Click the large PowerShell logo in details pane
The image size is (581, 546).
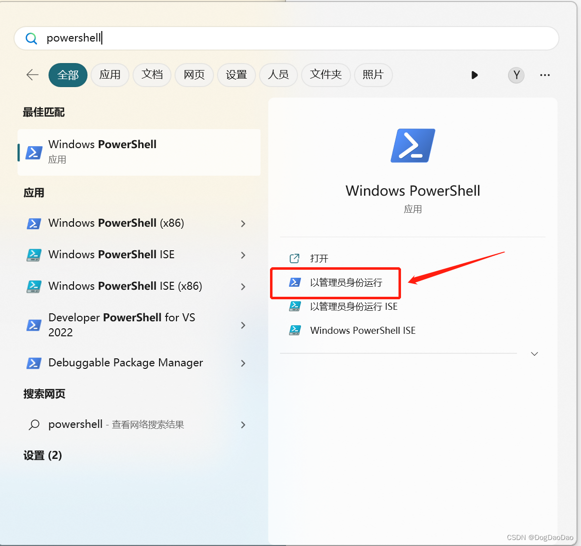(413, 146)
